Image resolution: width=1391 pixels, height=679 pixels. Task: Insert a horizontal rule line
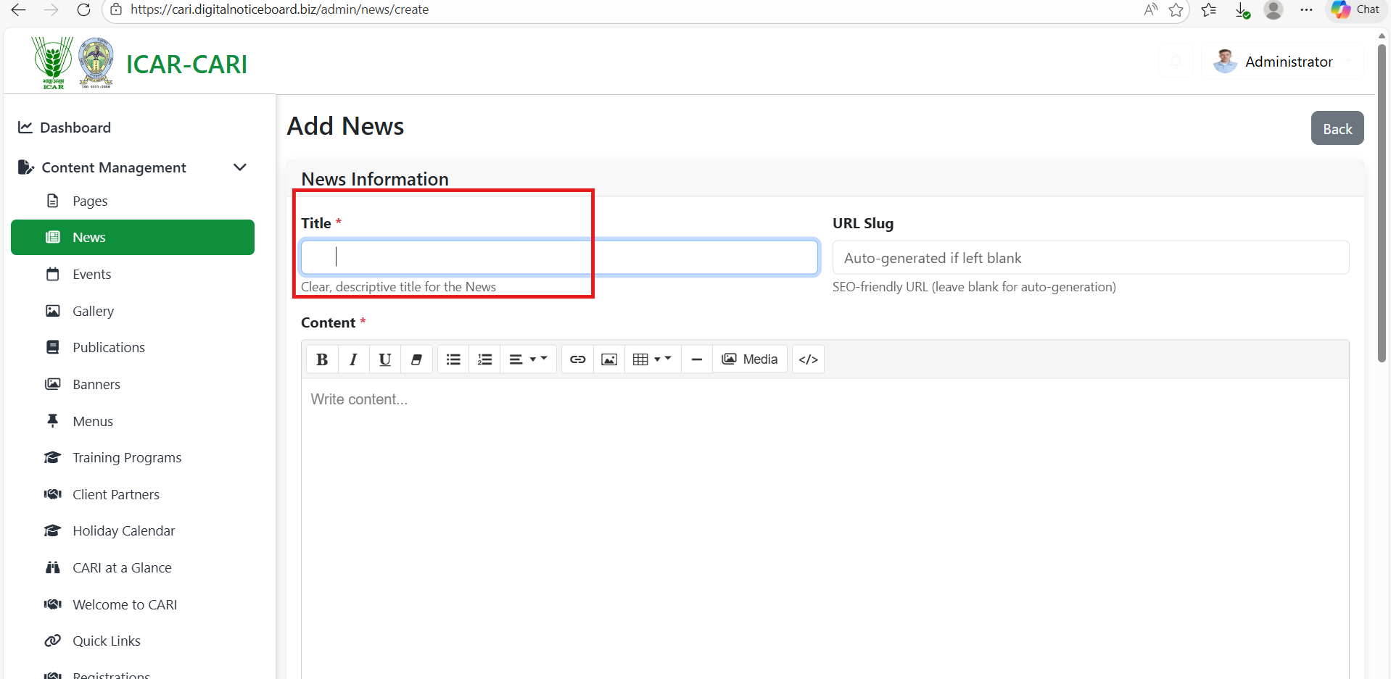696,359
